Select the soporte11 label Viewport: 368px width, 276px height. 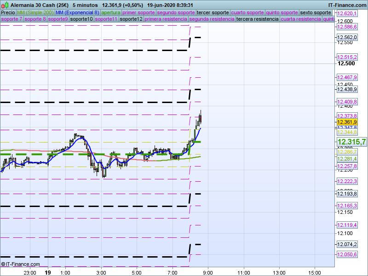point(106,19)
